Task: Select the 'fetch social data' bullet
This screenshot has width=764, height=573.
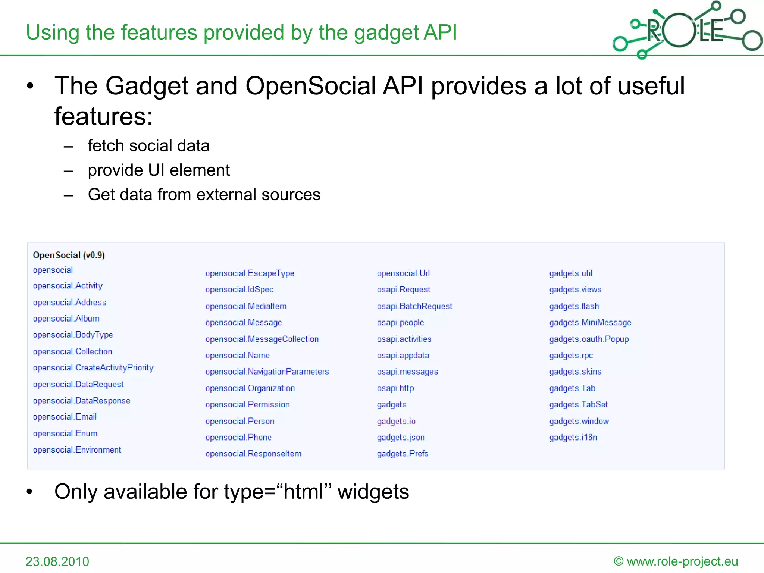Action: point(148,146)
